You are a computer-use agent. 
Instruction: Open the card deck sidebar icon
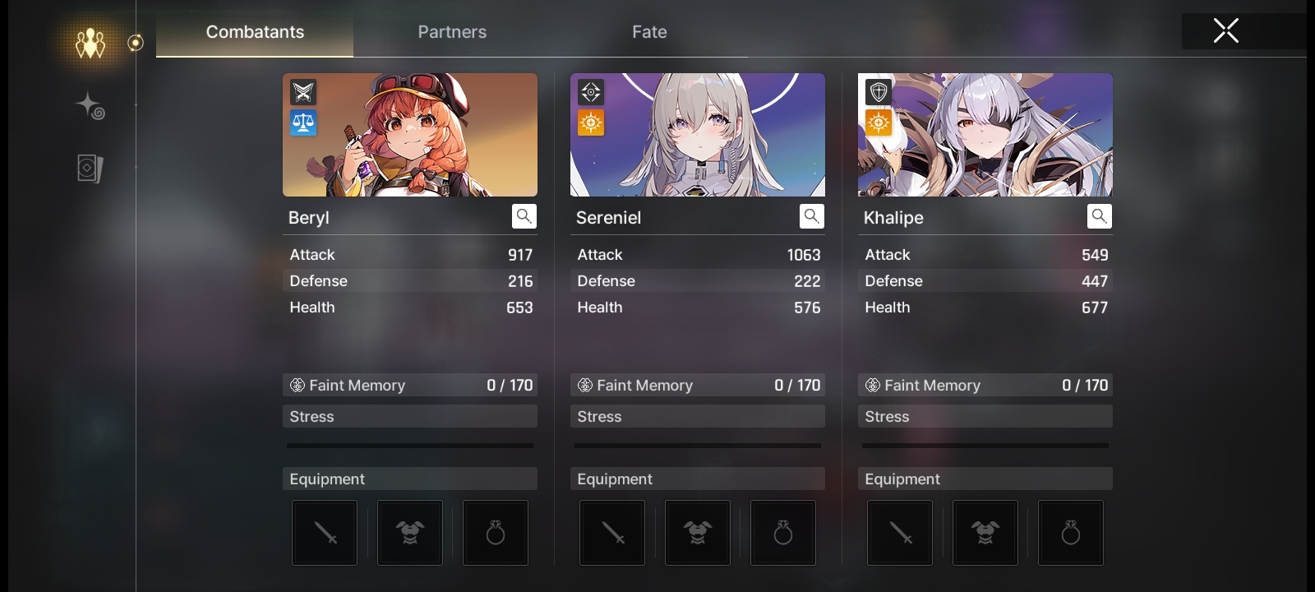tap(90, 169)
